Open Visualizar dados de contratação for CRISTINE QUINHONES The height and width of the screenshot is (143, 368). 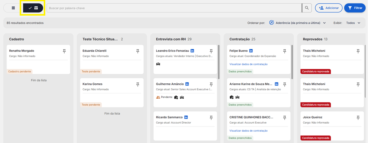248,131
